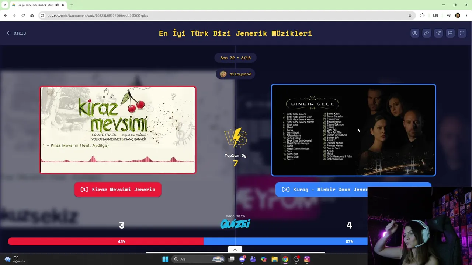Click the browser forward arrow
Viewport: 472px width, 265px height.
coord(14,15)
